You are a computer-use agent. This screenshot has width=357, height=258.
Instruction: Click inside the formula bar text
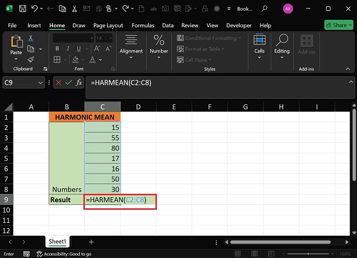click(121, 82)
